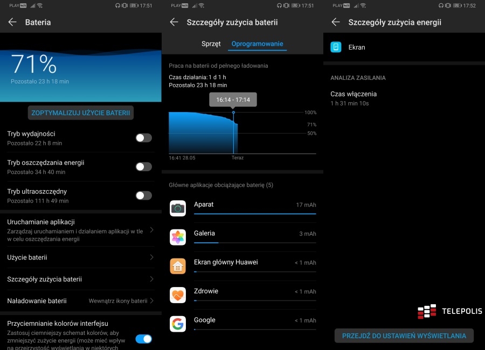
Task: Tap the Ekran screen icon
Action: pyautogui.click(x=336, y=47)
